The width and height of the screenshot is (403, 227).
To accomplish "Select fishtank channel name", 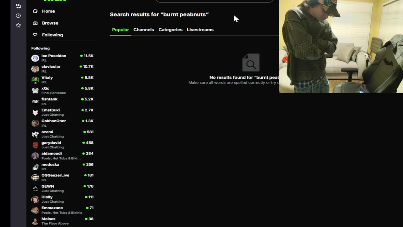I will [x=49, y=99].
